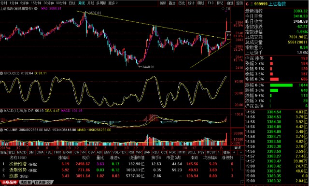Select the KDJ indicator tab

155,153
